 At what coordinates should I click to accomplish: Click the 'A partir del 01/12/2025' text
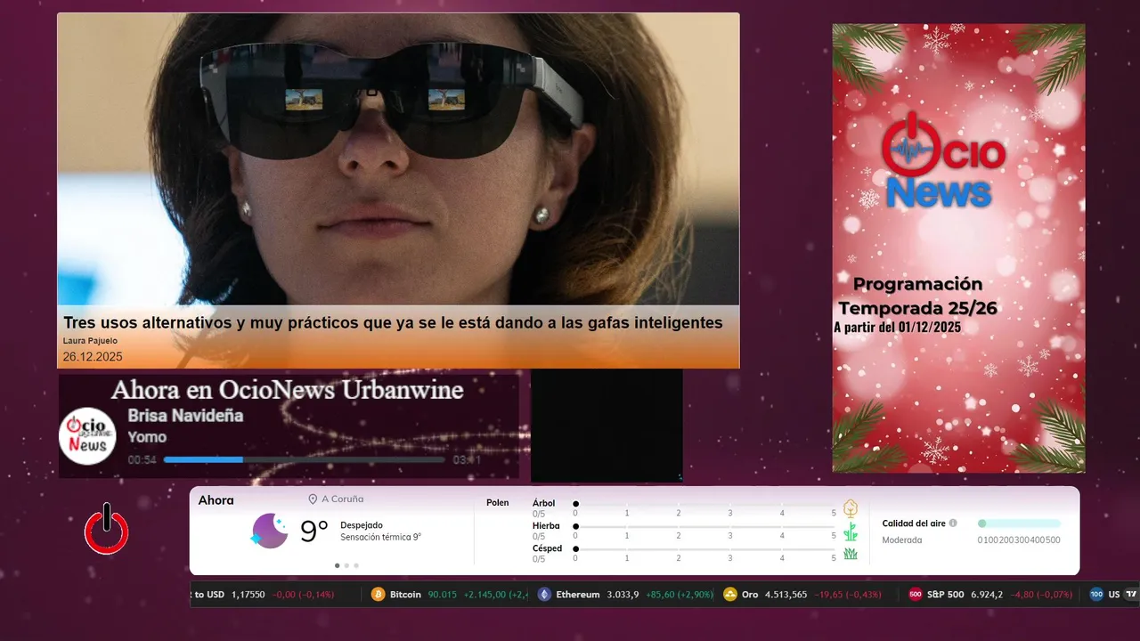pos(897,328)
